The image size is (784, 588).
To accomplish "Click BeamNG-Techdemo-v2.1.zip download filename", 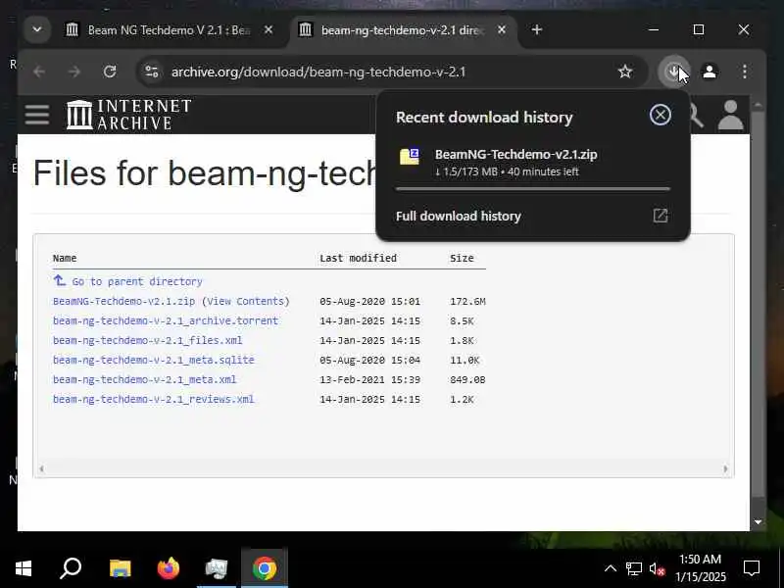I will [515, 154].
